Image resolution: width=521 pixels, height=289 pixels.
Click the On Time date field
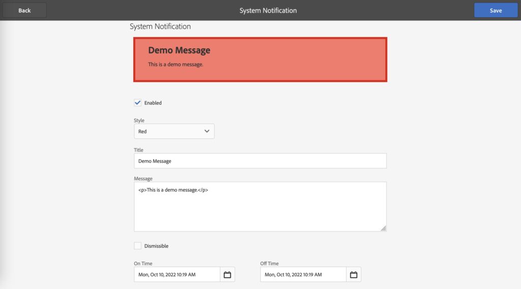pos(177,274)
